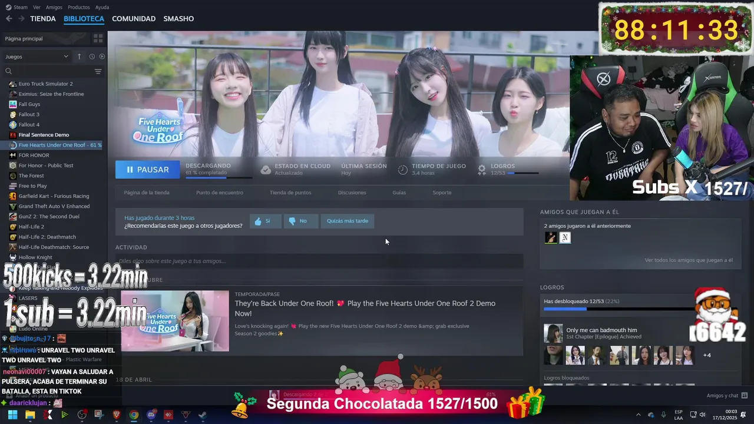754x424 pixels.
Task: Open Discord from the taskbar
Action: click(151, 415)
